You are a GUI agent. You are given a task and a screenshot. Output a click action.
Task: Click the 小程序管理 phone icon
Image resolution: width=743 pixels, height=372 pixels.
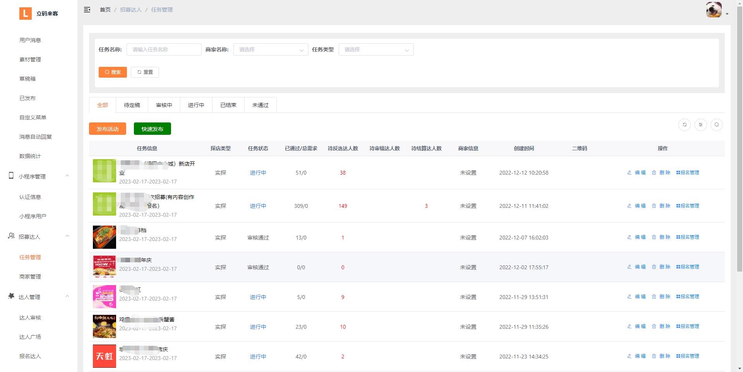click(11, 176)
